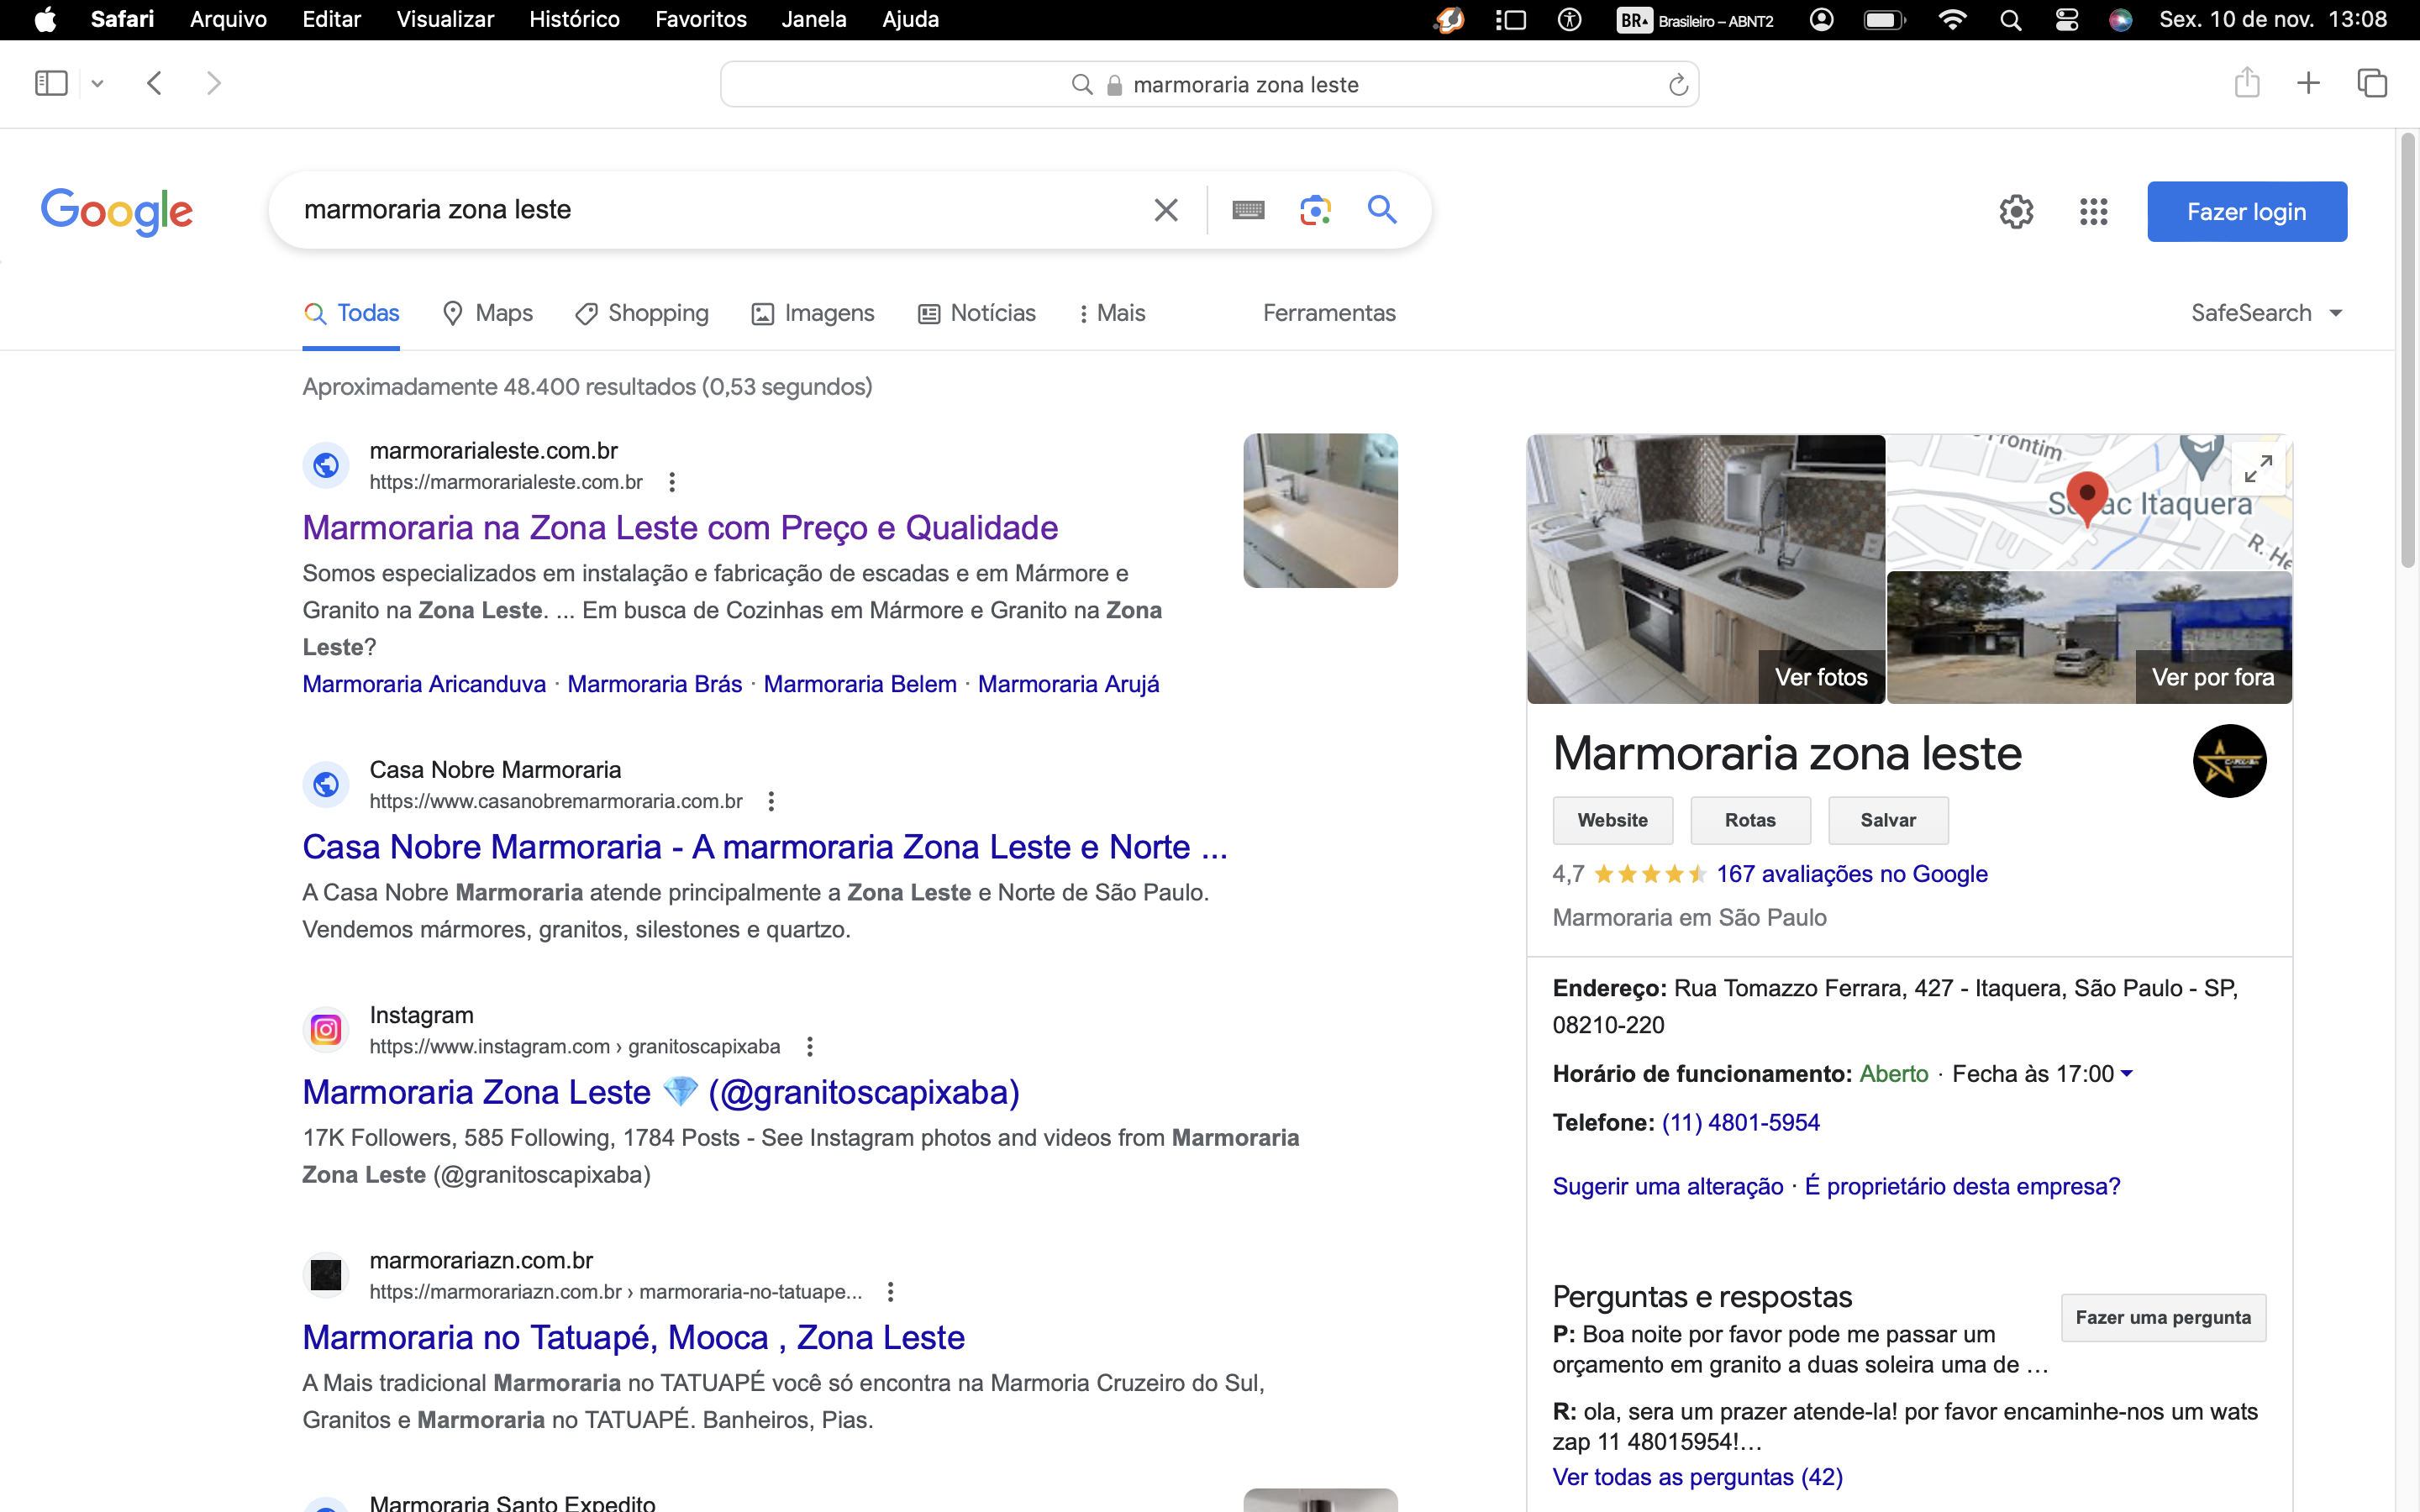Open more options for marmorarialeste.com.br result
The image size is (2420, 1512).
[672, 482]
